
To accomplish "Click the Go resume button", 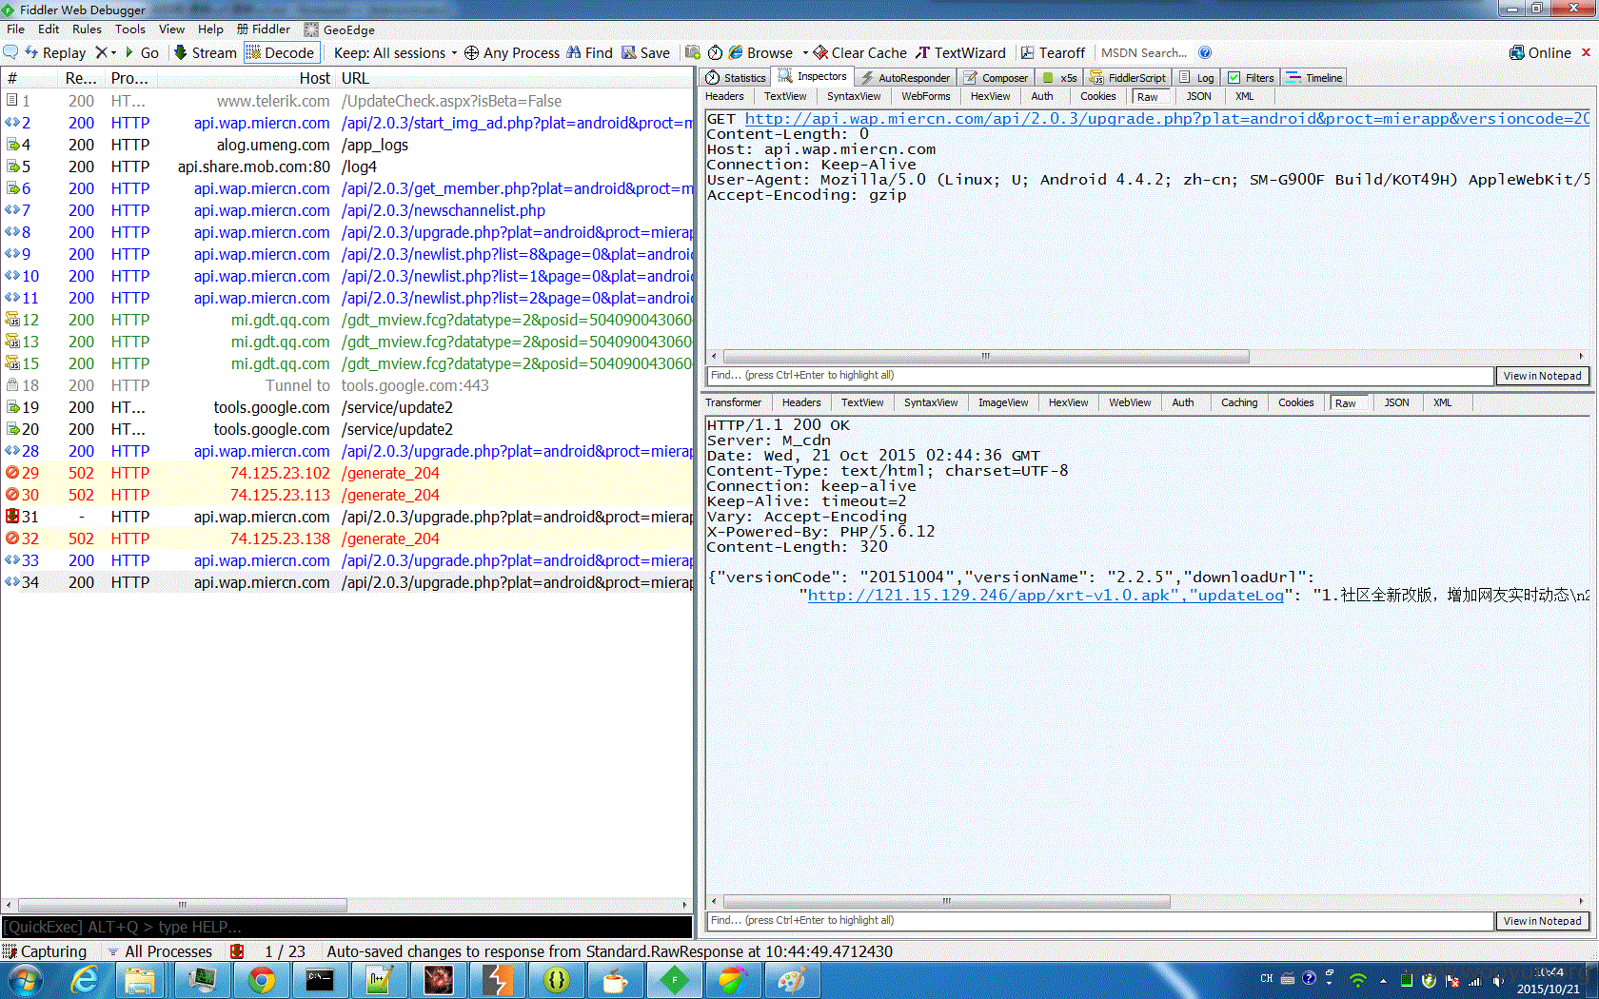I will 142,52.
